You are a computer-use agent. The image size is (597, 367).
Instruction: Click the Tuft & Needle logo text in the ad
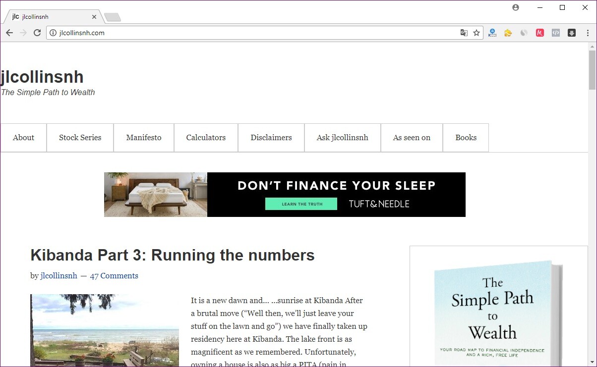click(x=379, y=204)
